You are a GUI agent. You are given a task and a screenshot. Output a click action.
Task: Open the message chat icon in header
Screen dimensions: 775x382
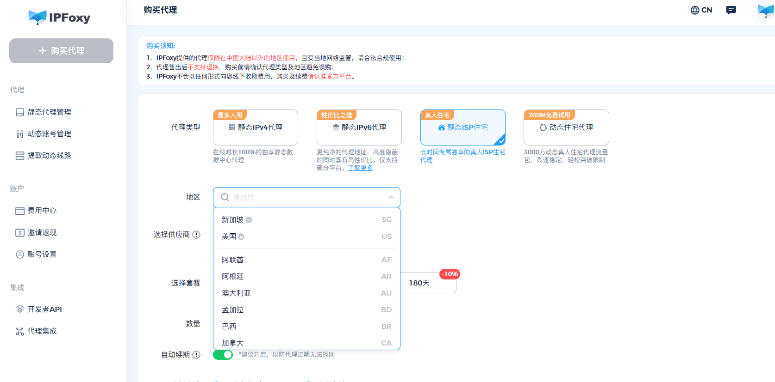click(x=731, y=10)
